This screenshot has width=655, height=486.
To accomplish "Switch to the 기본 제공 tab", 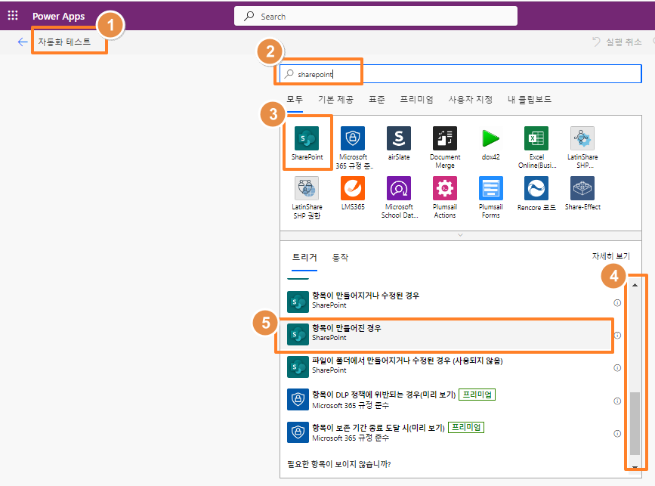I will tap(335, 100).
